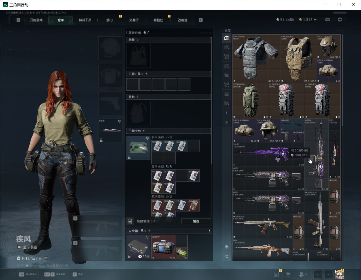
Task: Click plus to add currency 1,313
Action: (315, 20)
